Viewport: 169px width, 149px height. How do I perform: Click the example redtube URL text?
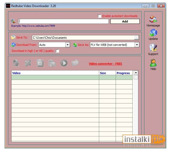[38, 26]
